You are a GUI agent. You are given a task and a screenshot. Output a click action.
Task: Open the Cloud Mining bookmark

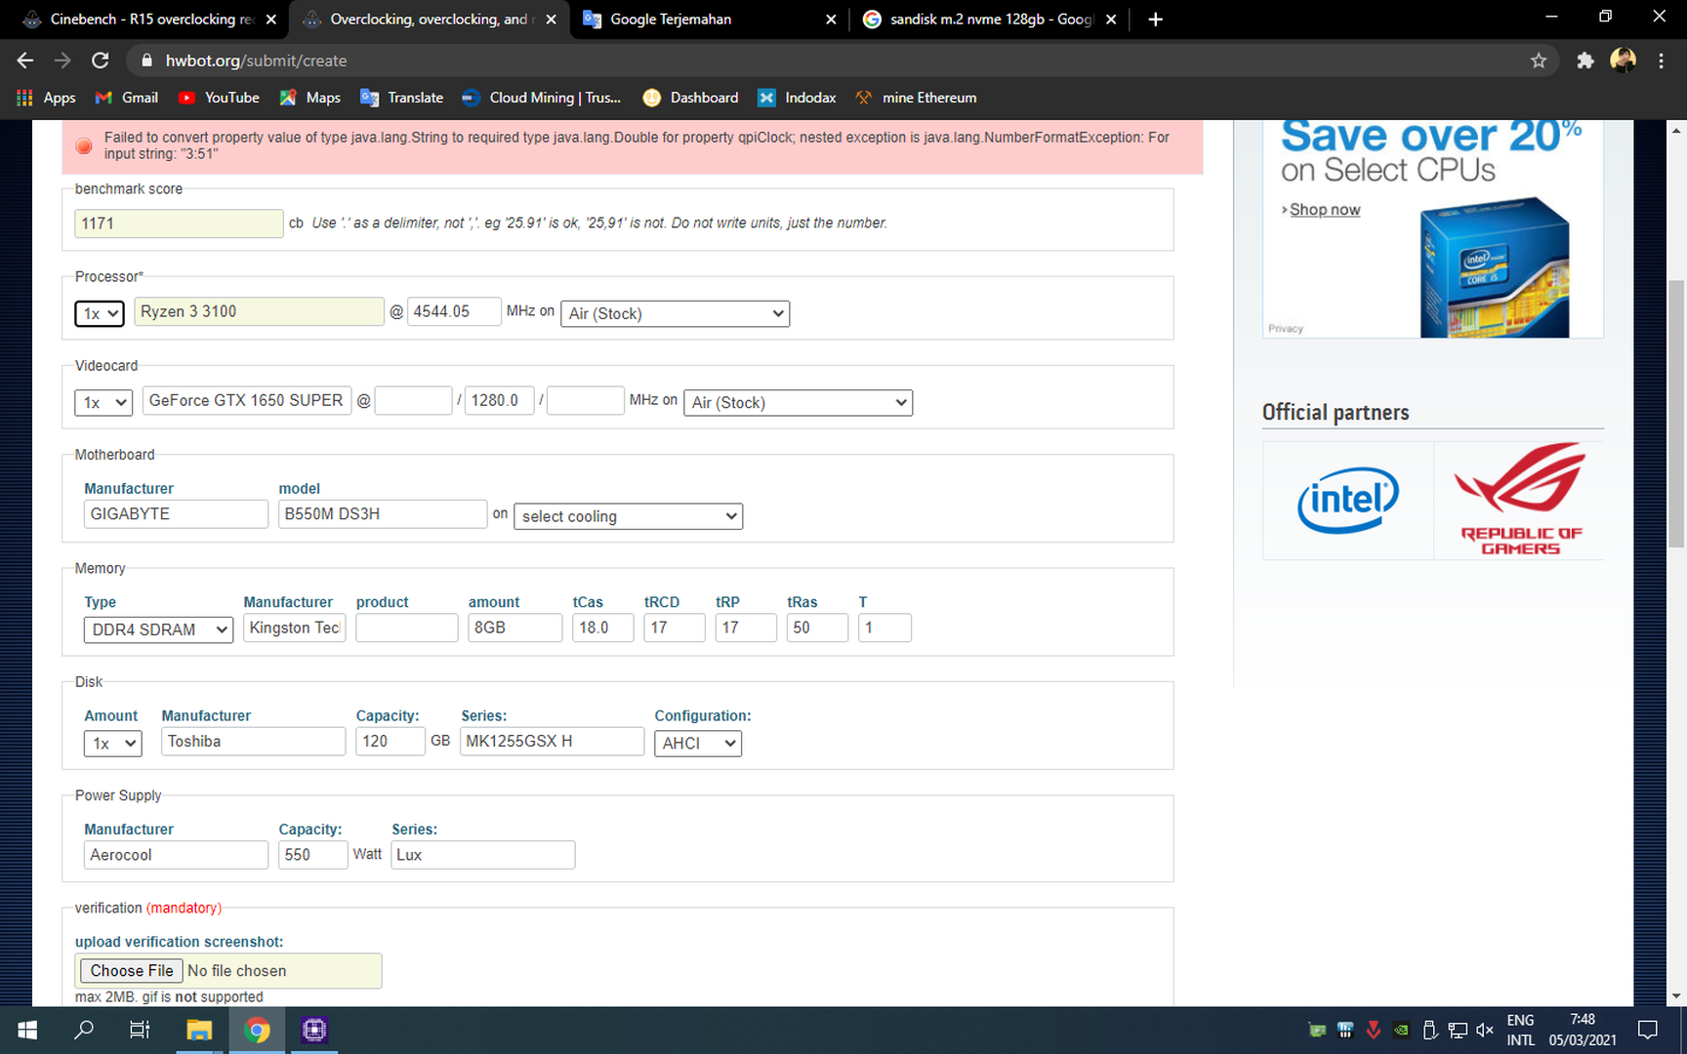pyautogui.click(x=541, y=98)
